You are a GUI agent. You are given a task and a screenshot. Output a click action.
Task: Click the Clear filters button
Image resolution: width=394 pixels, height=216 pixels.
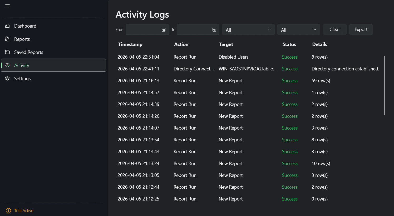(x=334, y=29)
